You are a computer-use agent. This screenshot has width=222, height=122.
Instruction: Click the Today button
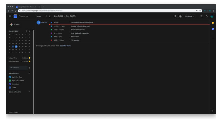tap(38, 16)
